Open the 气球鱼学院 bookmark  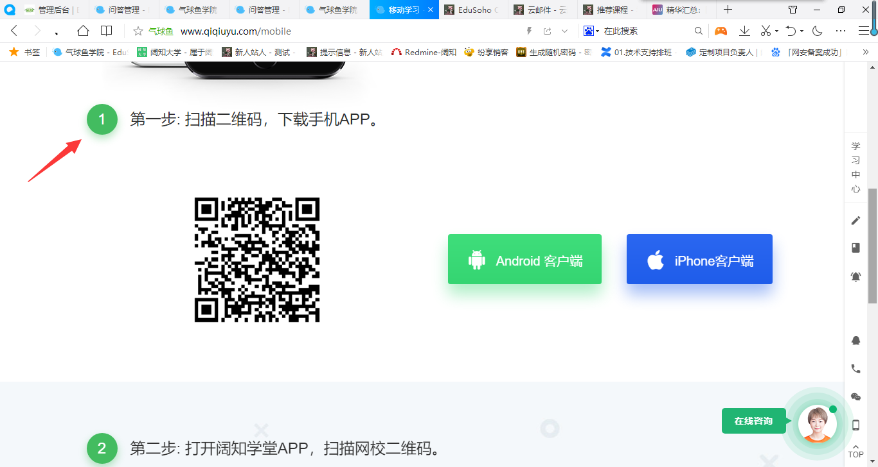(x=90, y=52)
